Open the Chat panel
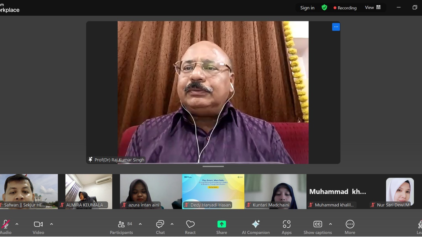This screenshot has height=237, width=422. pos(160,227)
